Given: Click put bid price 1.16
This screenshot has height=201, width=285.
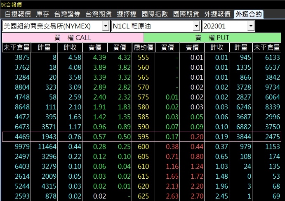Looking at the screenshot, I should 172,166.
